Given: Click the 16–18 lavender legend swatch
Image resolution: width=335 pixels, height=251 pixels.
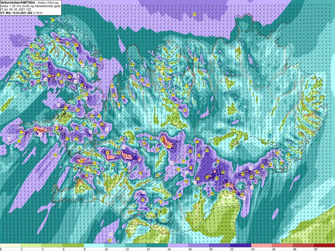Looking at the screenshot, I should [x=178, y=246].
